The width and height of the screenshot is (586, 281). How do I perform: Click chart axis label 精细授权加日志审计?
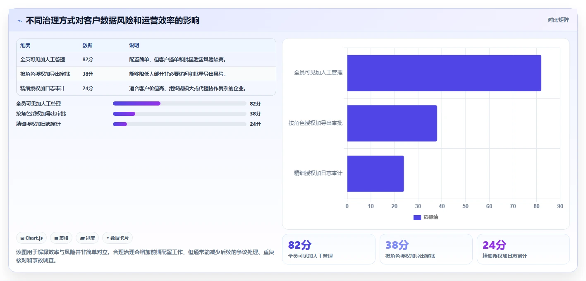(318, 173)
